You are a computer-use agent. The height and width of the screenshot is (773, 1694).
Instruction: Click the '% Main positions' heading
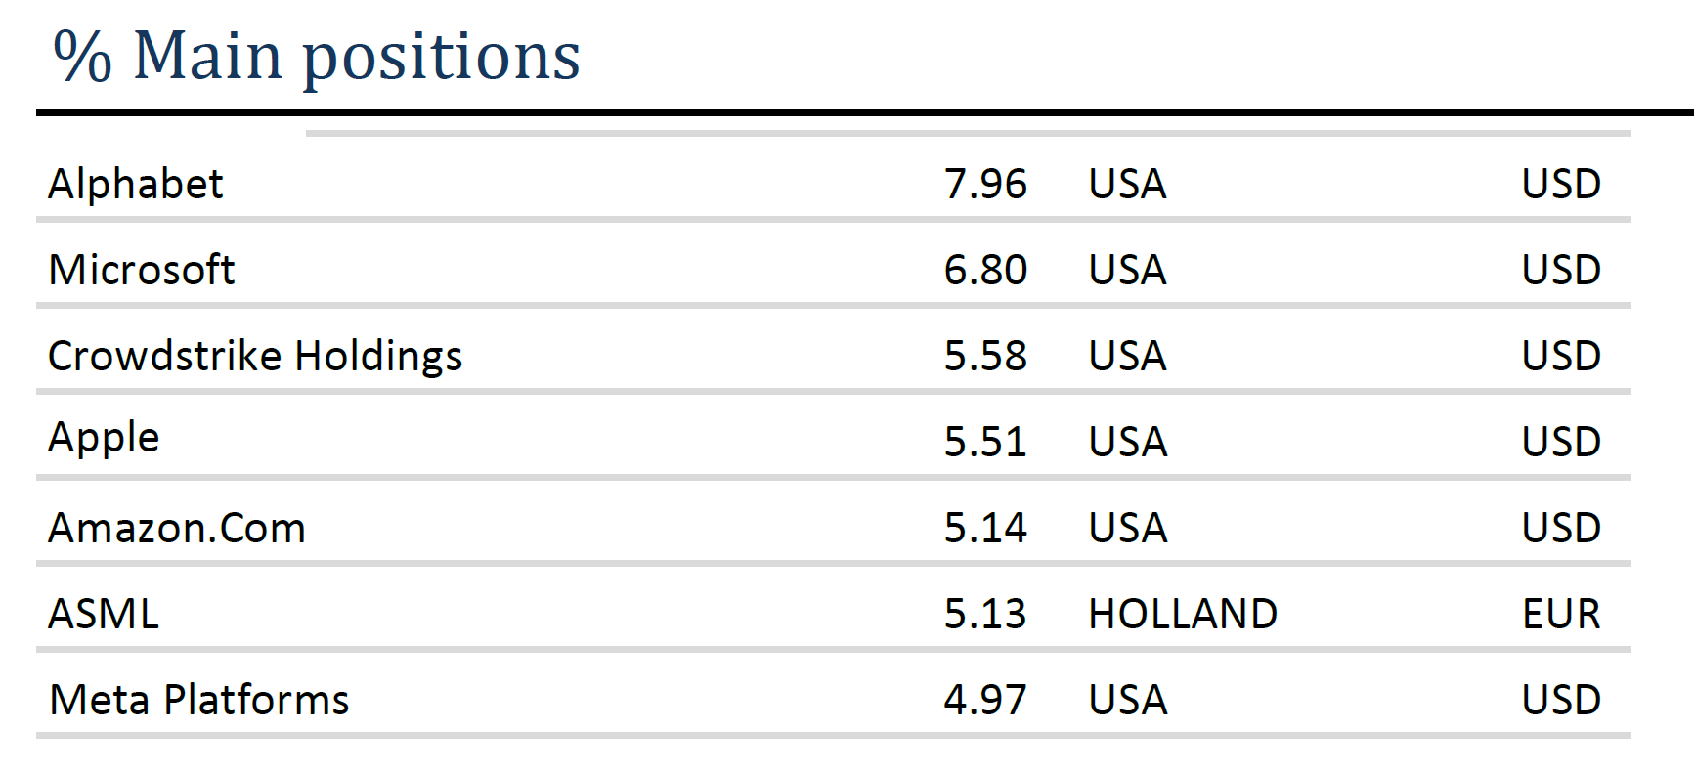click(x=317, y=56)
